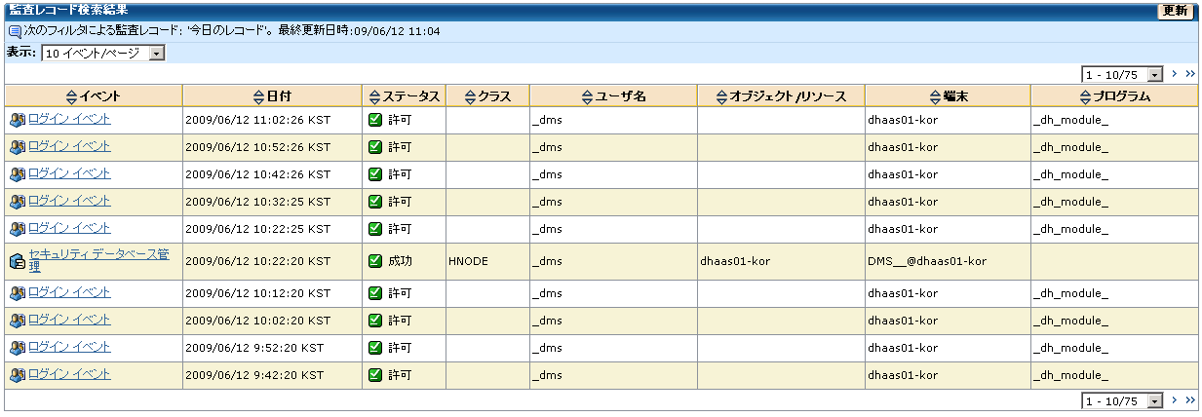Image resolution: width=1202 pixels, height=417 pixels.
Task: Select dhaas01-kor terminal in 10:12:20 row
Action: [x=902, y=293]
